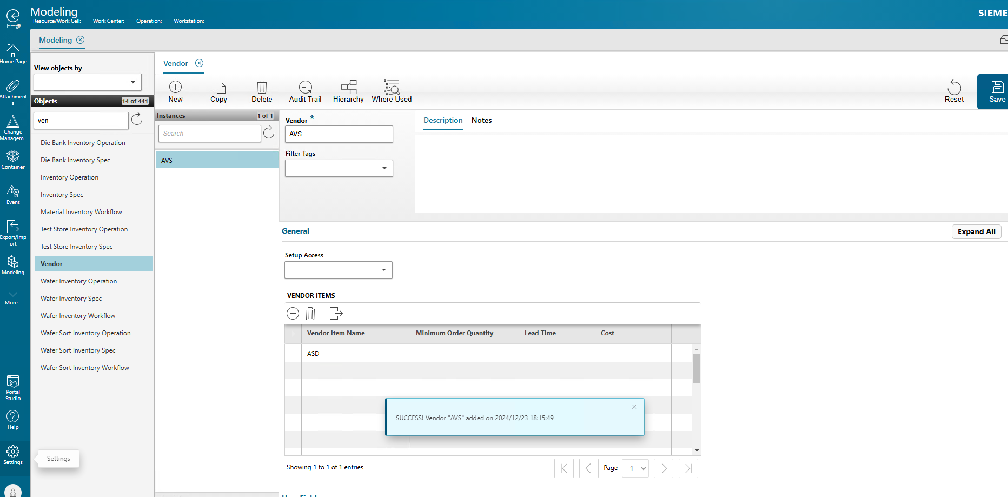The height and width of the screenshot is (497, 1008).
Task: Dismiss the SUCCESS notification
Action: 634,407
